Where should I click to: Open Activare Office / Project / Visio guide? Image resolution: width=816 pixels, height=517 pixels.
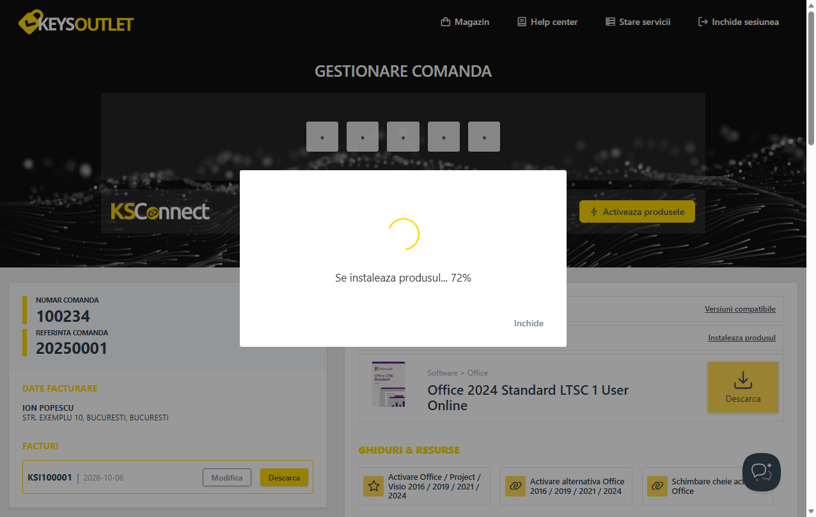click(424, 486)
